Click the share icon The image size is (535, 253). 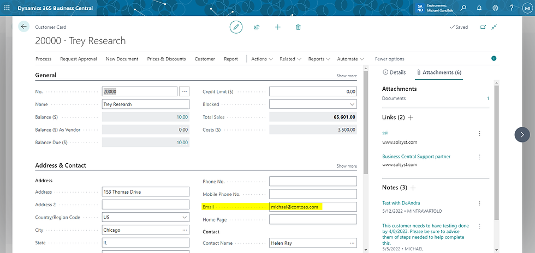tap(257, 27)
